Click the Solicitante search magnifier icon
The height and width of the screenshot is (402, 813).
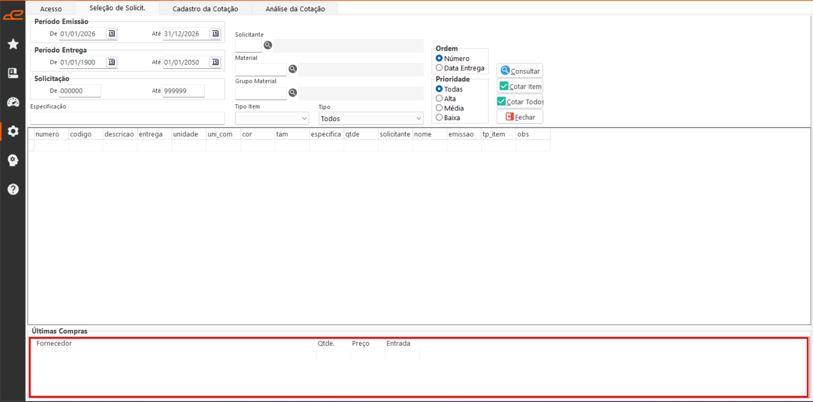point(268,45)
